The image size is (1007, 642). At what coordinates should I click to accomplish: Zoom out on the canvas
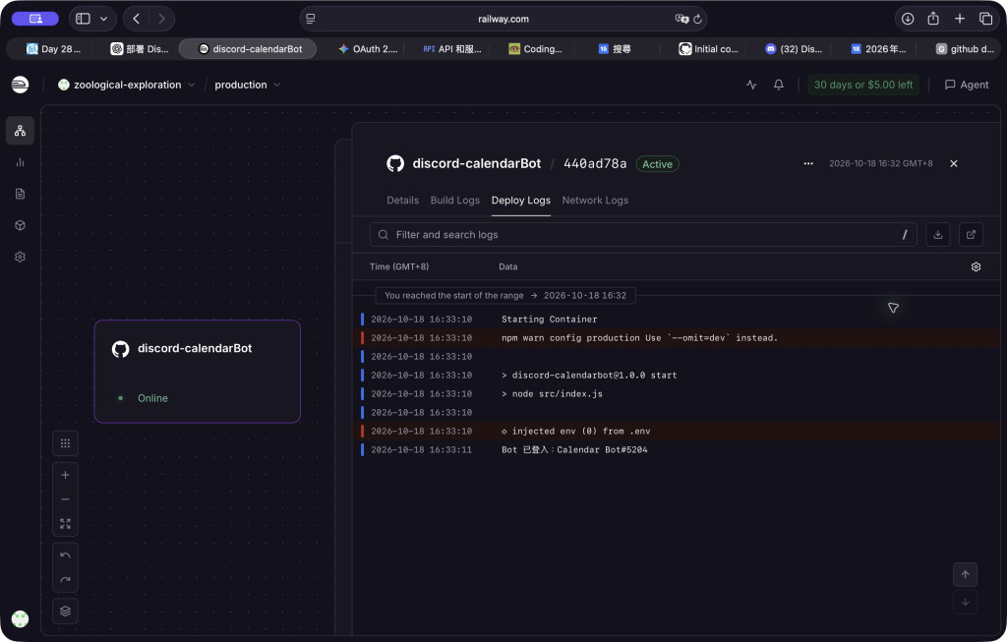(x=65, y=499)
